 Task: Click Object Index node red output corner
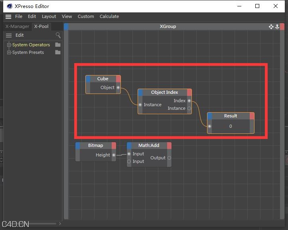[x=189, y=92]
